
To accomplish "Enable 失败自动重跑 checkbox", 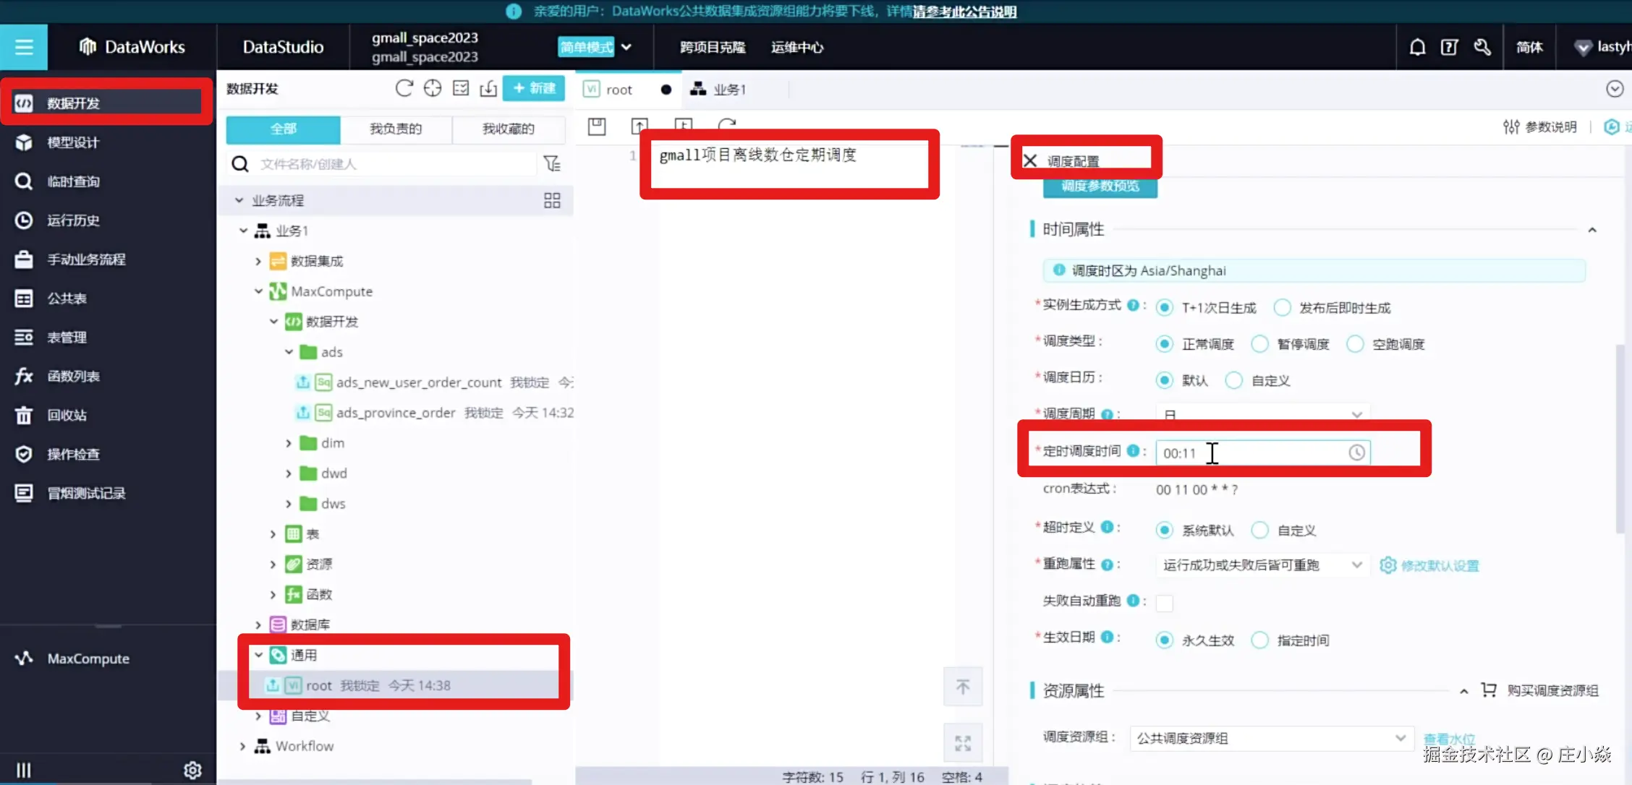I will pos(1164,603).
